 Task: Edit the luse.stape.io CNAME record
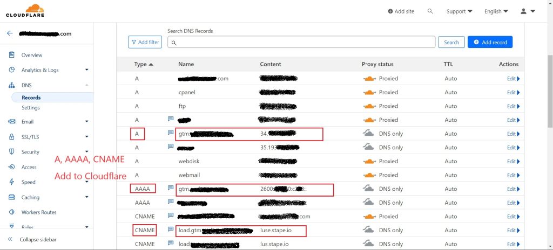coord(513,230)
